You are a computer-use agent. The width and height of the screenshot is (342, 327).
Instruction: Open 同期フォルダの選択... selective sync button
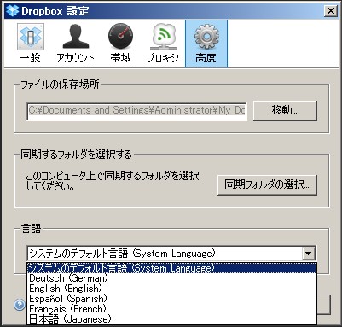tap(267, 184)
